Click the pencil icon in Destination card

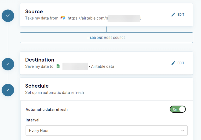(173, 63)
